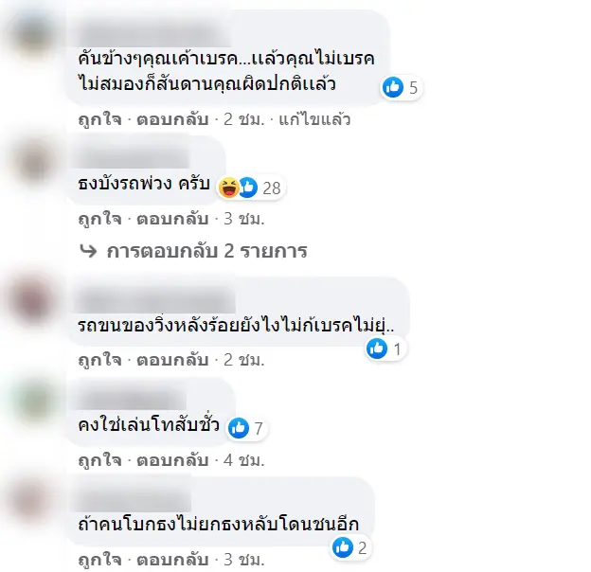Like the first comment via ถูกใจ
The height and width of the screenshot is (572, 591).
(x=99, y=119)
